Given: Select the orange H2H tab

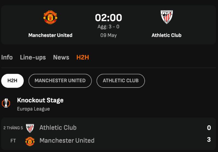Looking at the screenshot, I should (83, 57).
